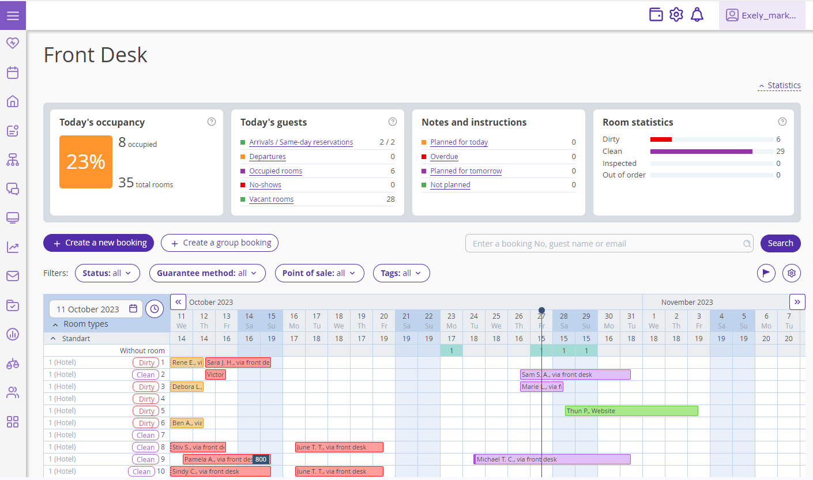This screenshot has width=813, height=480.
Task: Open the gear settings icon in the header
Action: [x=676, y=15]
